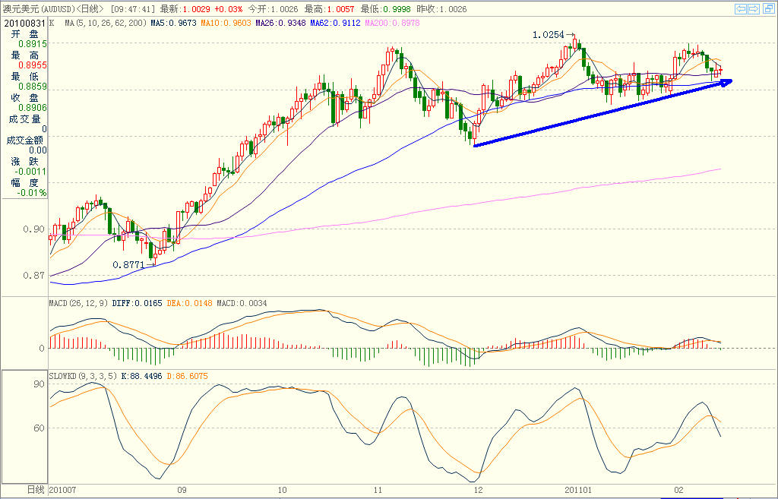The height and width of the screenshot is (499, 778).
Task: Click the timestamp 09:47:41
Action: (132, 9)
